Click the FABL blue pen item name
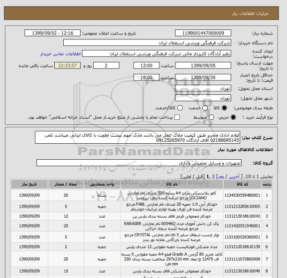Image resolution: width=287 pixels, height=278 pixels. click(x=172, y=207)
